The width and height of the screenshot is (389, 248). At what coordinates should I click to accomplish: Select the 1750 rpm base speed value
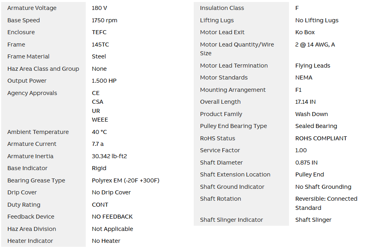104,20
